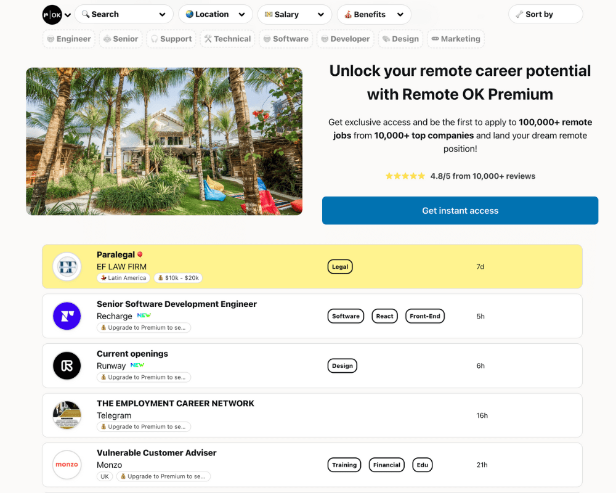The image size is (616, 493).
Task: Toggle the Senior filter tag
Action: (121, 38)
